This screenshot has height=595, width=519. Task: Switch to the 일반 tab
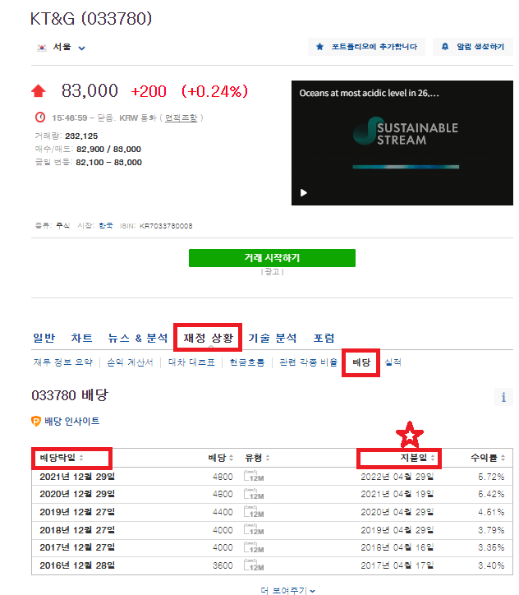[x=44, y=338]
